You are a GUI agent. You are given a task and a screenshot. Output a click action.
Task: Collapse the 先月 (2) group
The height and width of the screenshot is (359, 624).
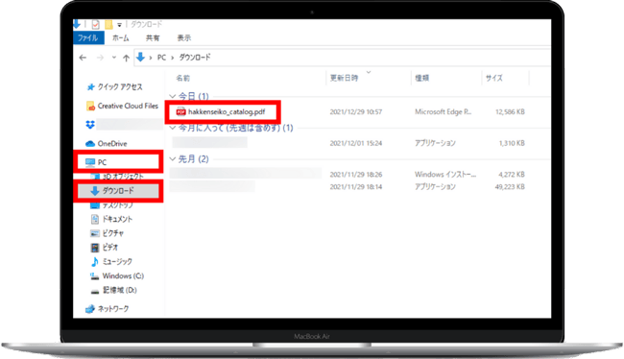[172, 158]
